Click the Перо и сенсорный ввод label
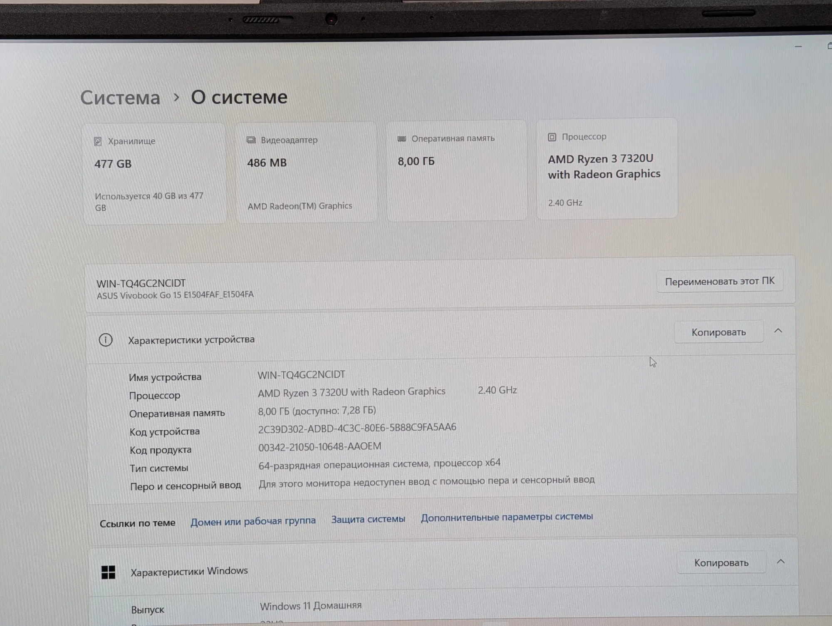Viewport: 832px width, 626px height. (x=186, y=486)
